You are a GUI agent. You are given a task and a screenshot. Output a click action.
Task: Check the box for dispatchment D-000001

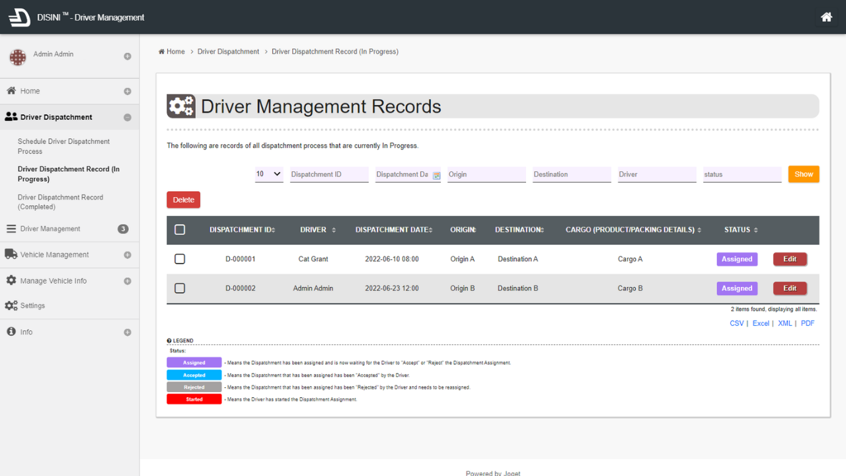pos(180,259)
